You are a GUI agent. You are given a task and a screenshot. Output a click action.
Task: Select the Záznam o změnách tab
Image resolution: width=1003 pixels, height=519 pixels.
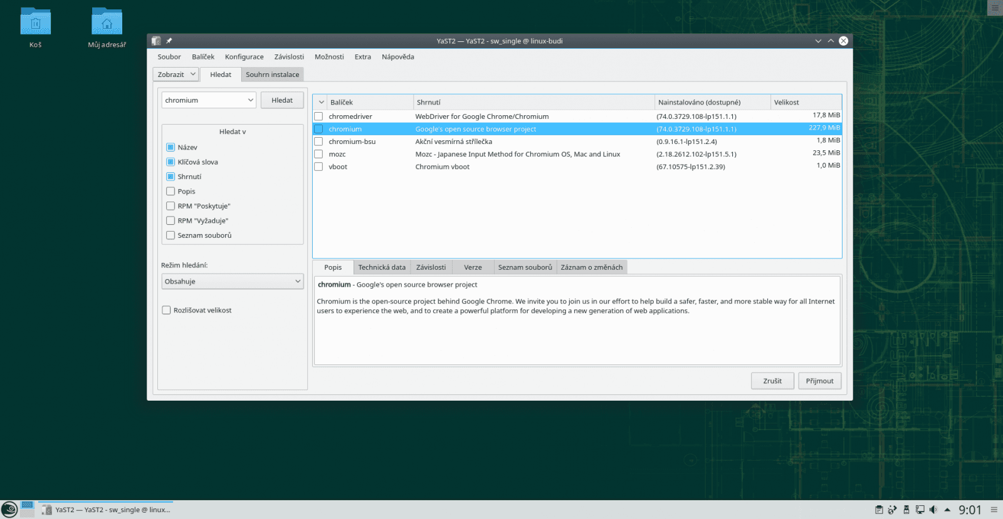tap(592, 267)
